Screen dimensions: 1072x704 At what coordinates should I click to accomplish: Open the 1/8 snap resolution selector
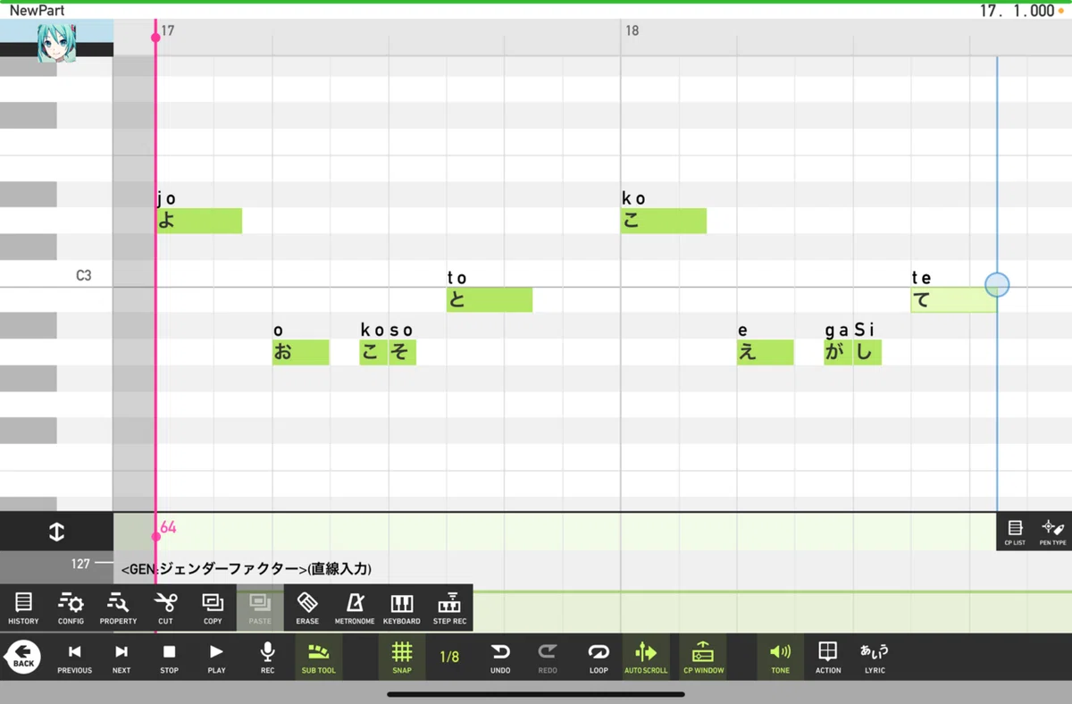pyautogui.click(x=449, y=657)
